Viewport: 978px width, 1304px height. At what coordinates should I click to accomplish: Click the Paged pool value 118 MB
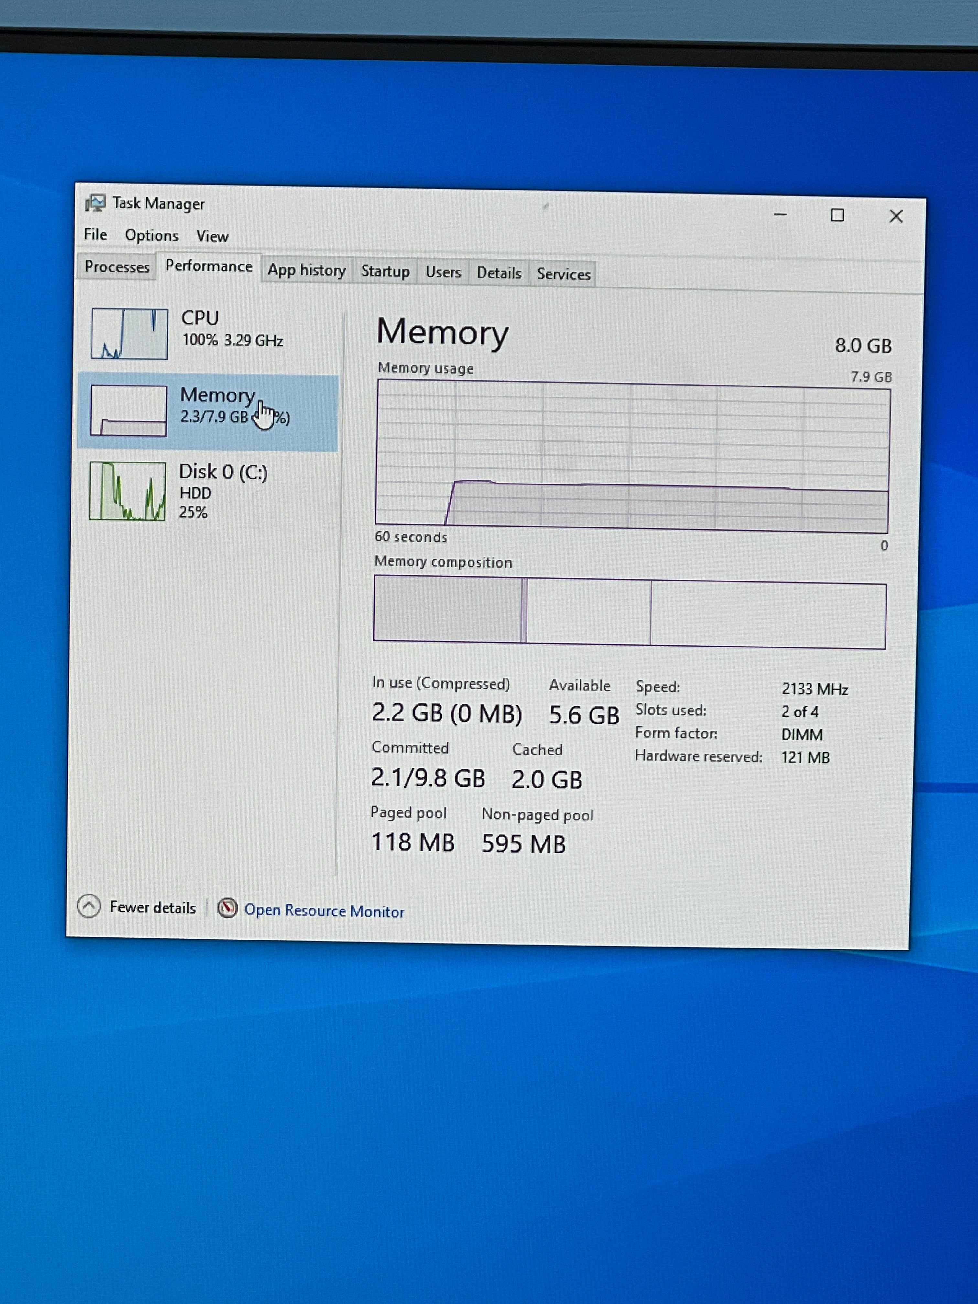[x=413, y=842]
